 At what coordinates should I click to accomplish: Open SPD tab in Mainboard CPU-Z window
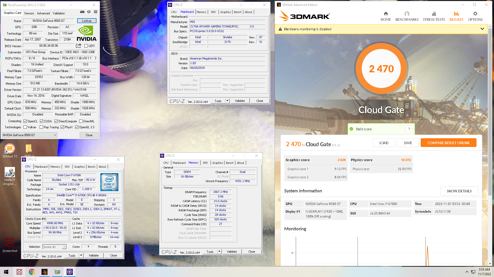pyautogui.click(x=213, y=12)
